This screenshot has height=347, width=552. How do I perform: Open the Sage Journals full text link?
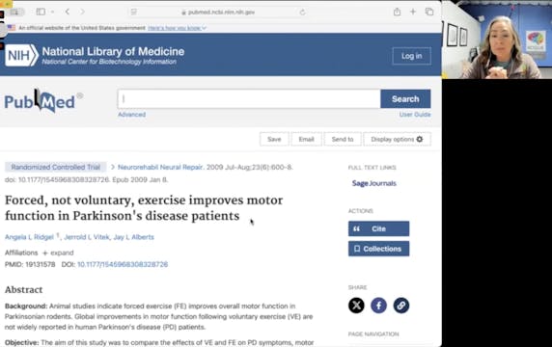[373, 183]
